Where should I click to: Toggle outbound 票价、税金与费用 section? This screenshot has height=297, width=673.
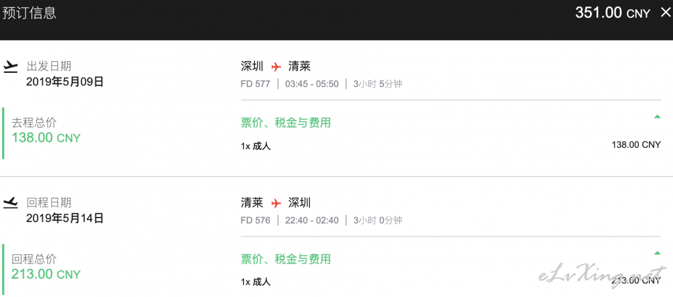click(286, 123)
